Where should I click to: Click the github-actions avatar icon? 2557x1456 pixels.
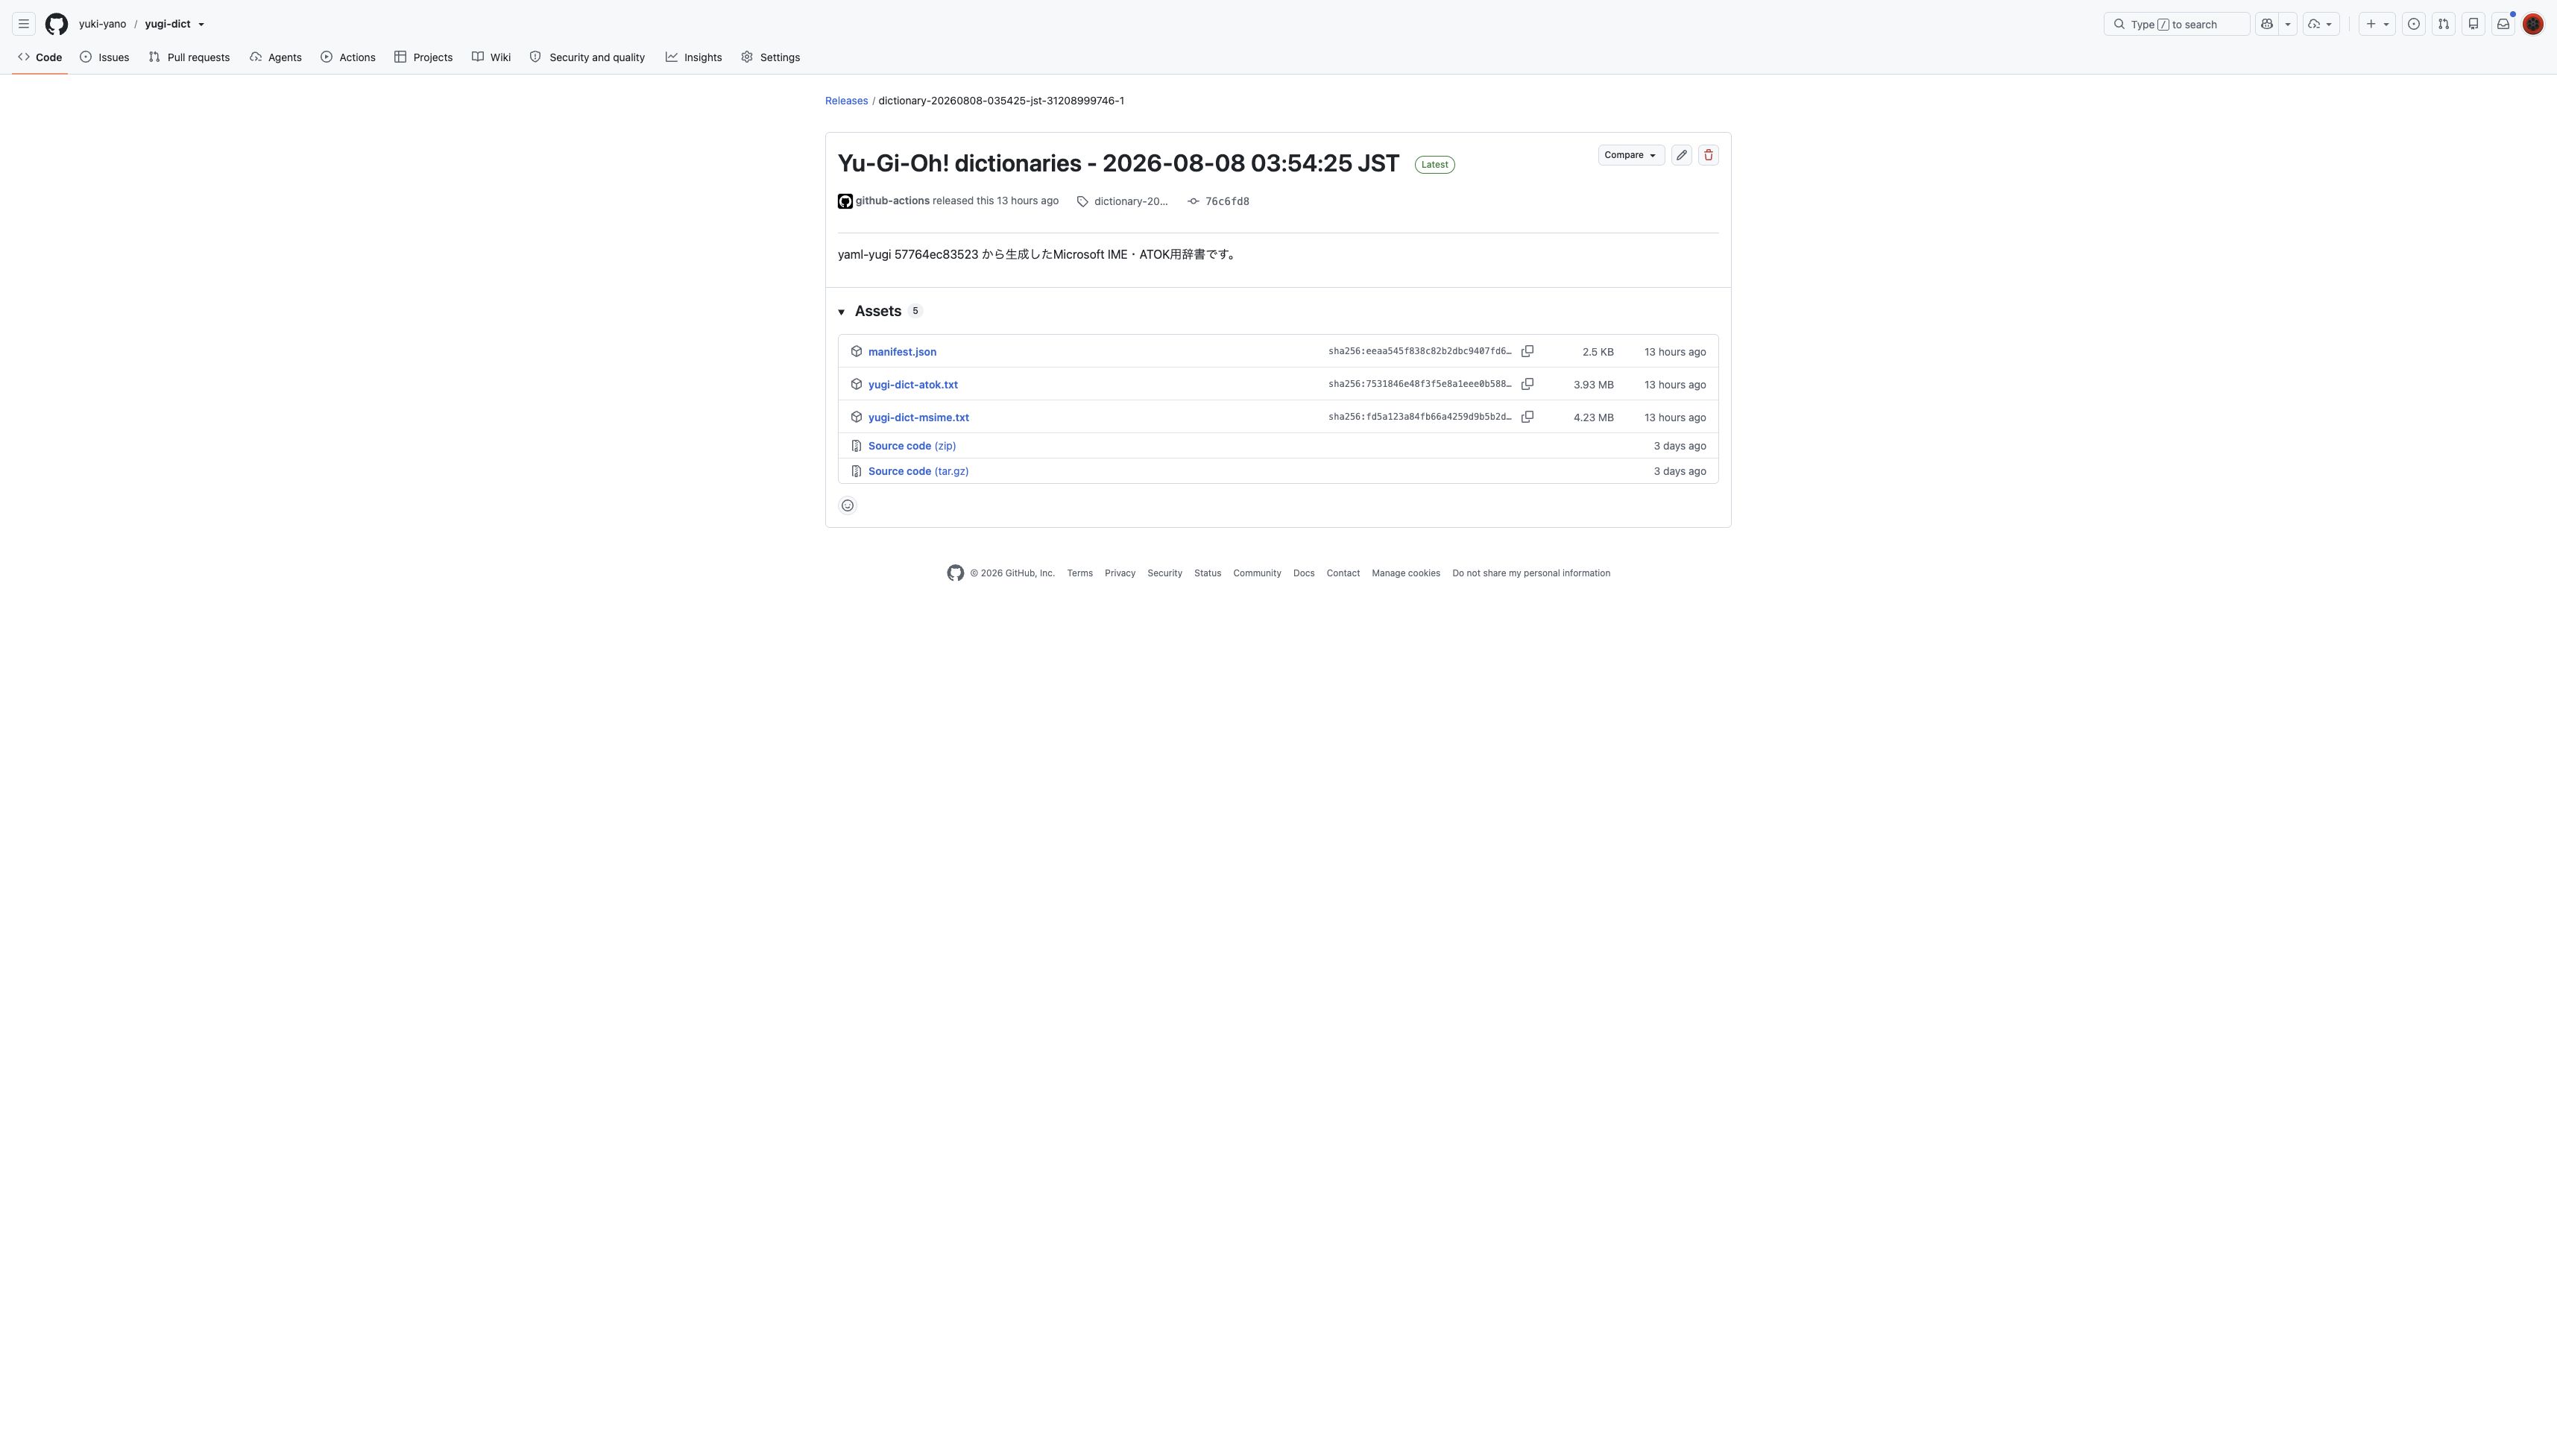(x=845, y=201)
